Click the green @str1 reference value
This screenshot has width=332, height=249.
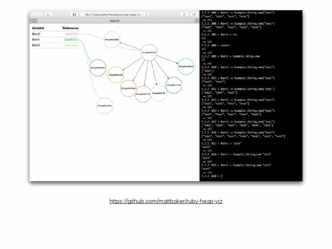click(71, 39)
